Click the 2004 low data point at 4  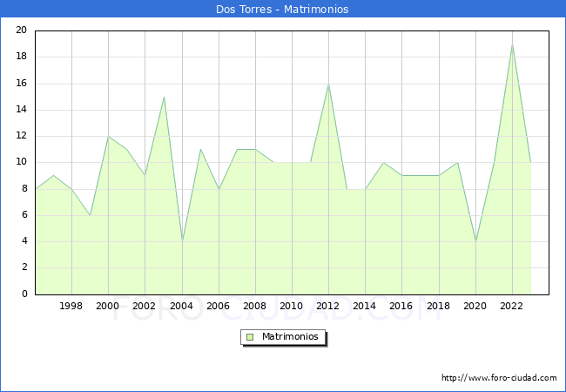click(182, 242)
